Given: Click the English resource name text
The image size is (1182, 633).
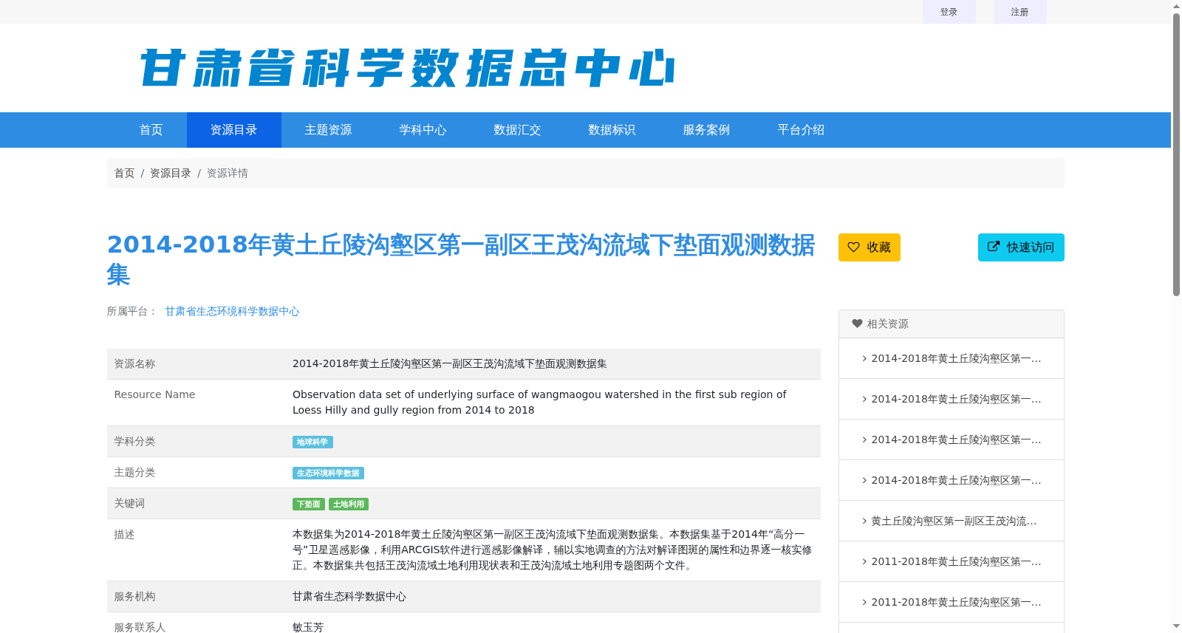Looking at the screenshot, I should point(539,403).
